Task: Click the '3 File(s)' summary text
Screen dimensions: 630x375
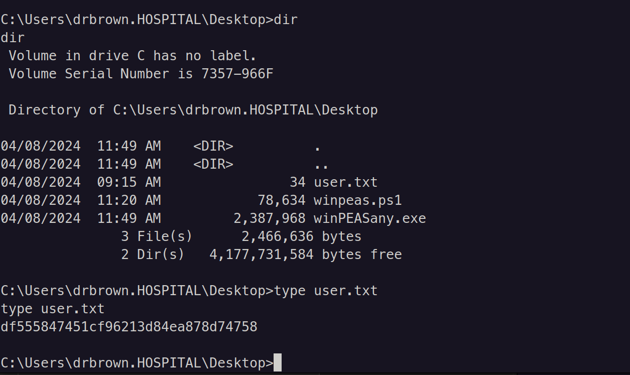Action: tap(157, 236)
